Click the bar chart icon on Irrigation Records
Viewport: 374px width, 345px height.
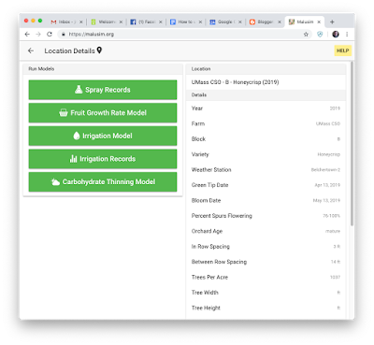(x=74, y=159)
